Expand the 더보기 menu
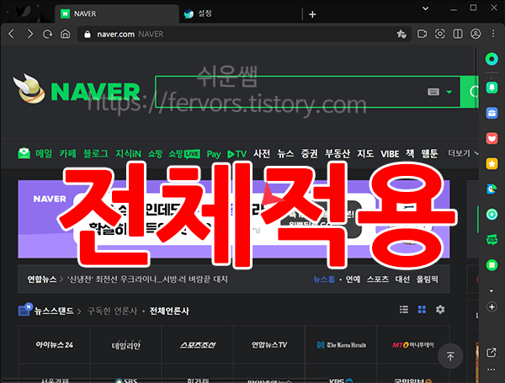 [463, 153]
